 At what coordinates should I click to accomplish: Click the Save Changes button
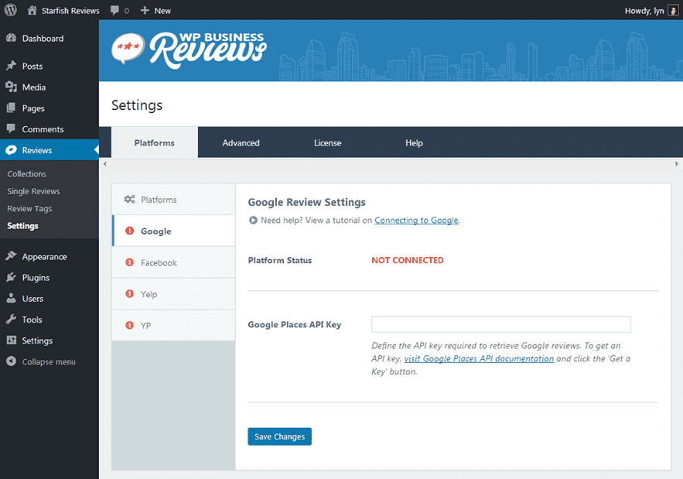pyautogui.click(x=280, y=436)
